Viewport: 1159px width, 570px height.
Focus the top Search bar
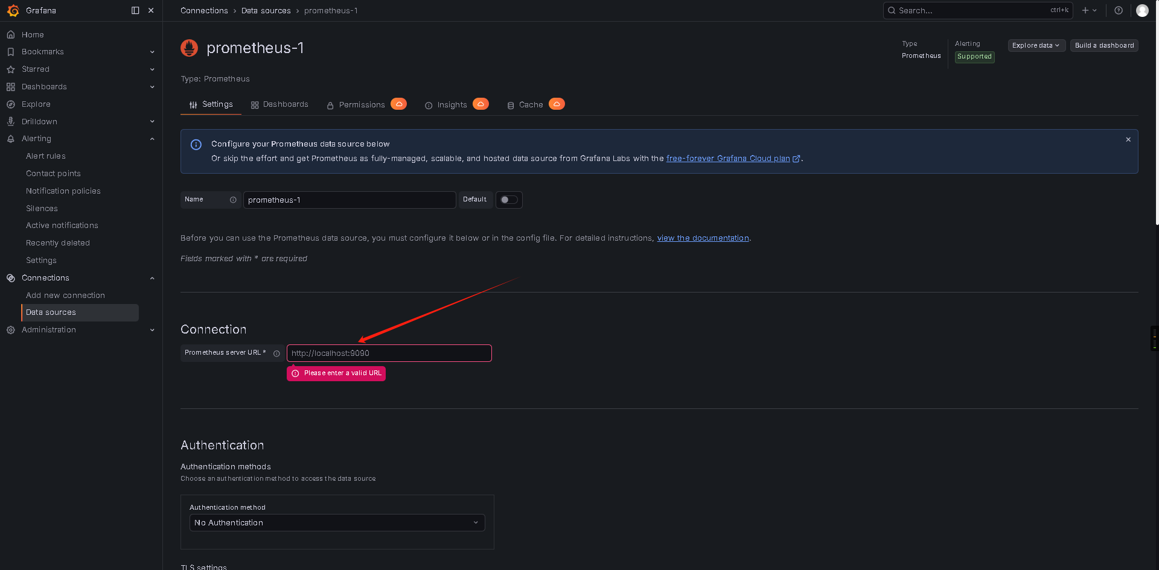pyautogui.click(x=978, y=10)
